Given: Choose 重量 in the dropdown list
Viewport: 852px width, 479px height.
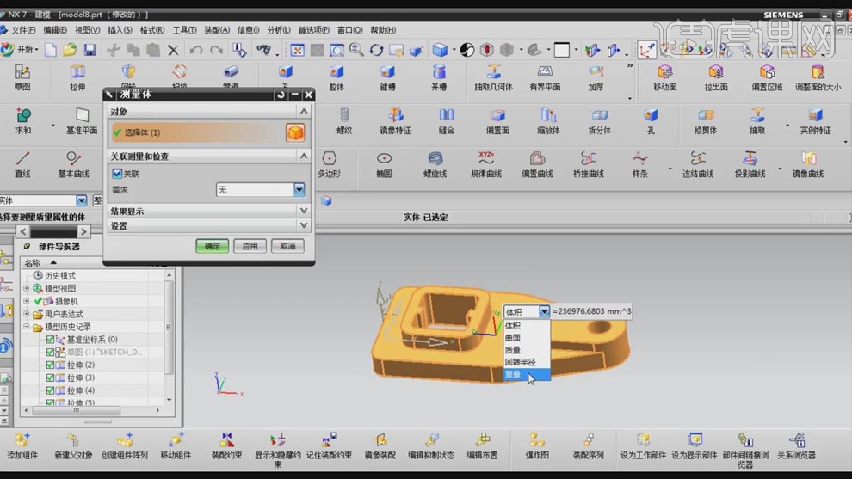Looking at the screenshot, I should pos(527,374).
